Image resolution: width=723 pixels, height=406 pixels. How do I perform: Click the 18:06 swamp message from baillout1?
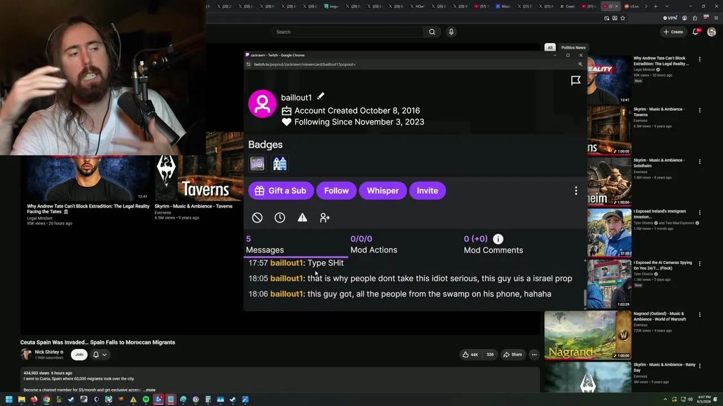pyautogui.click(x=400, y=294)
